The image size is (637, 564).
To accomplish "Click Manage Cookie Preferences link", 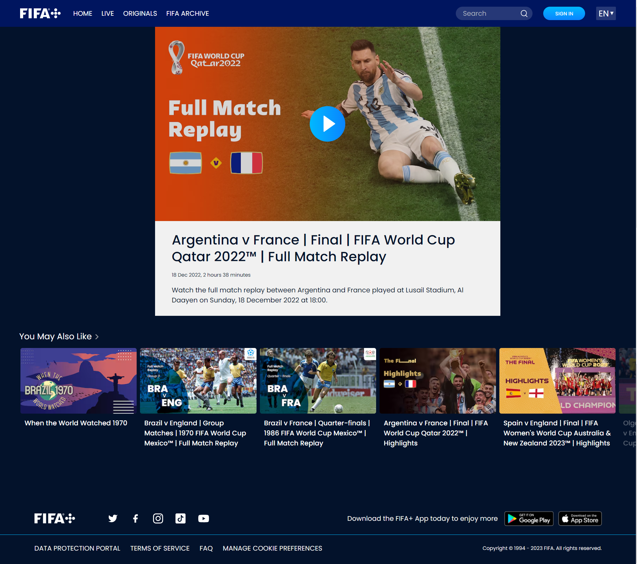I will 272,548.
